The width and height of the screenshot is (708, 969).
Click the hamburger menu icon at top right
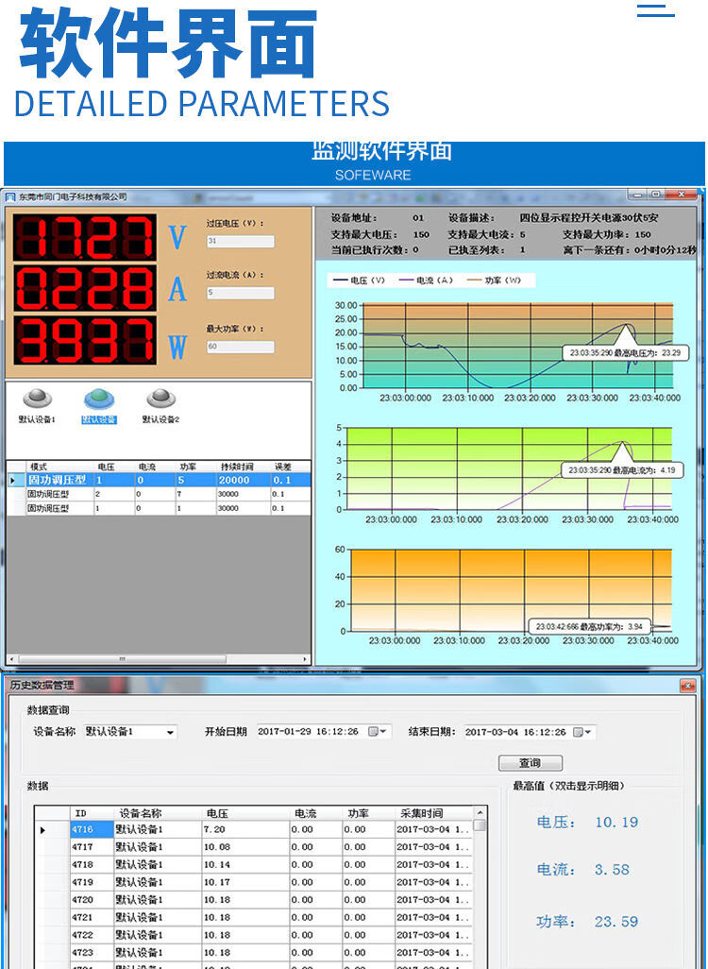(x=655, y=10)
